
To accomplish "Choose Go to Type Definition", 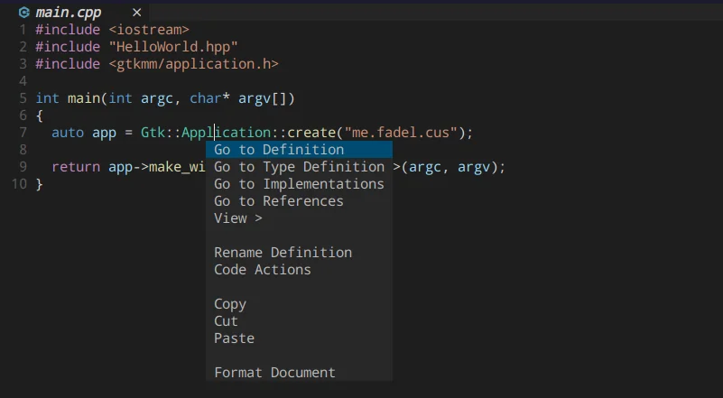I will point(299,167).
